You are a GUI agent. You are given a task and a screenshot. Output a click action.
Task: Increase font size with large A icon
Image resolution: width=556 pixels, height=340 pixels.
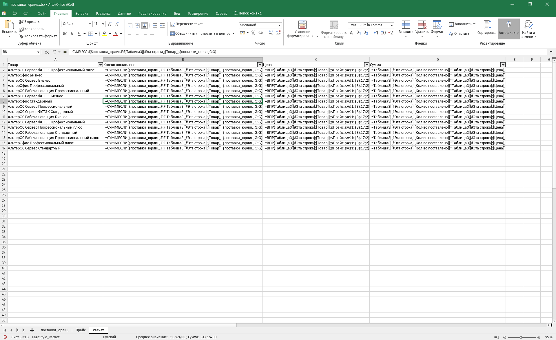(110, 24)
